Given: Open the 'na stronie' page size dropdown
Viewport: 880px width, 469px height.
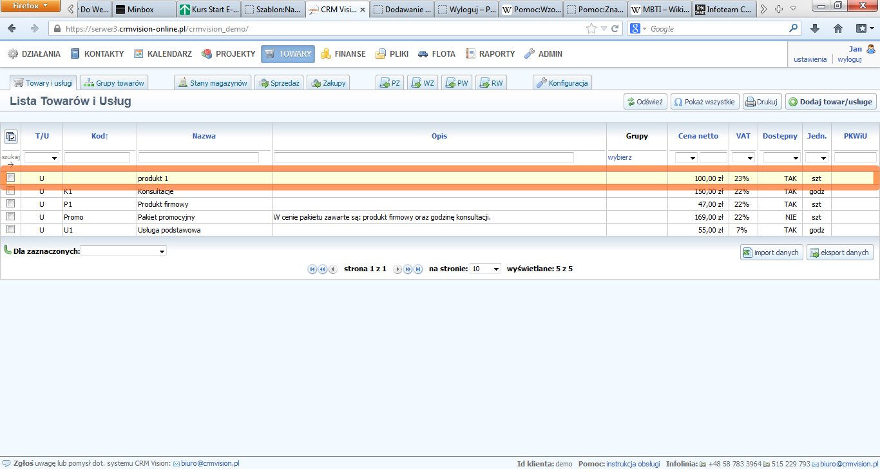Looking at the screenshot, I should [486, 269].
